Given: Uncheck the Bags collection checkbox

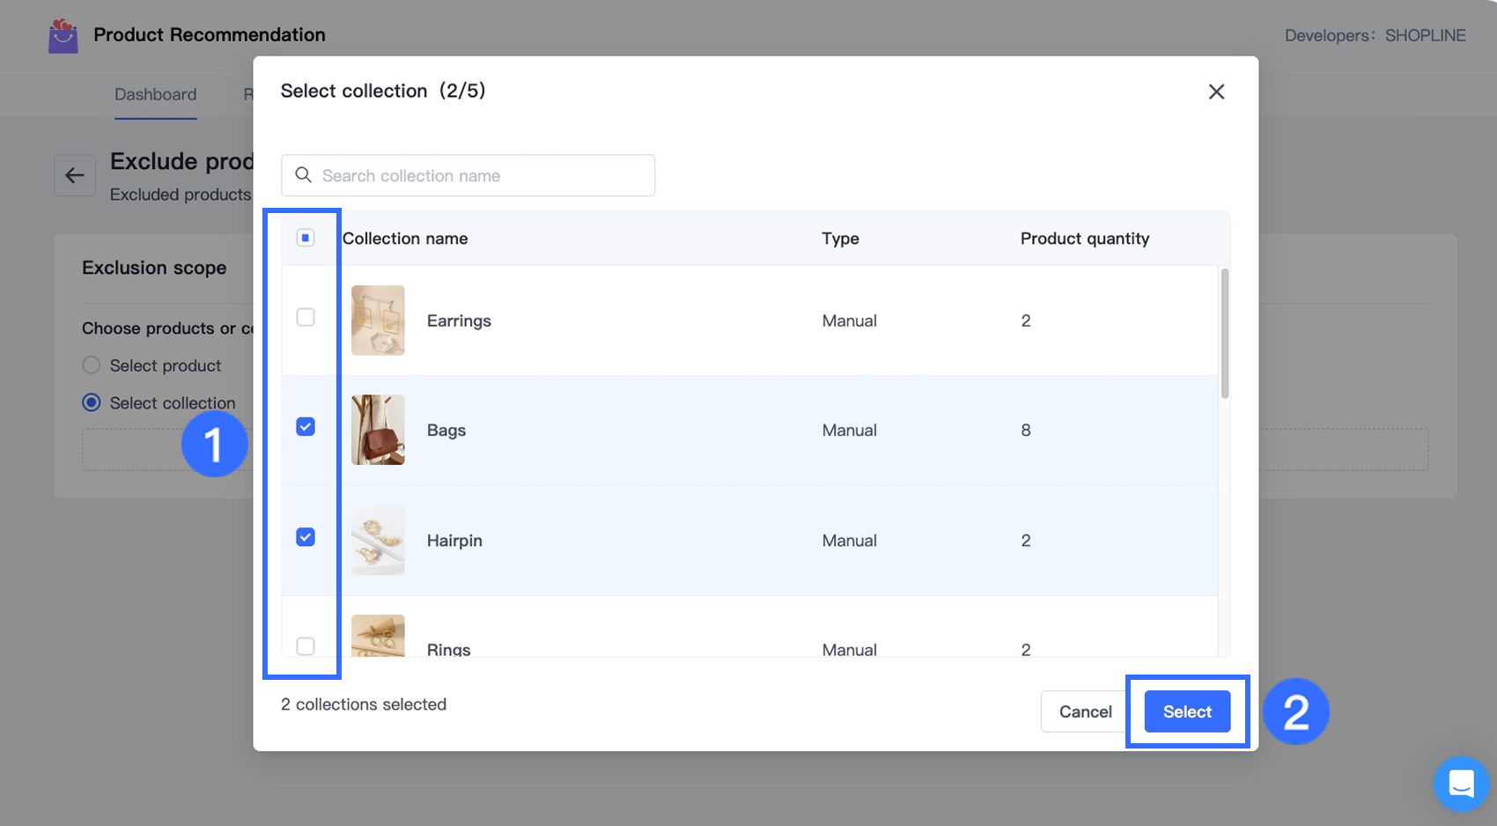Looking at the screenshot, I should [306, 427].
